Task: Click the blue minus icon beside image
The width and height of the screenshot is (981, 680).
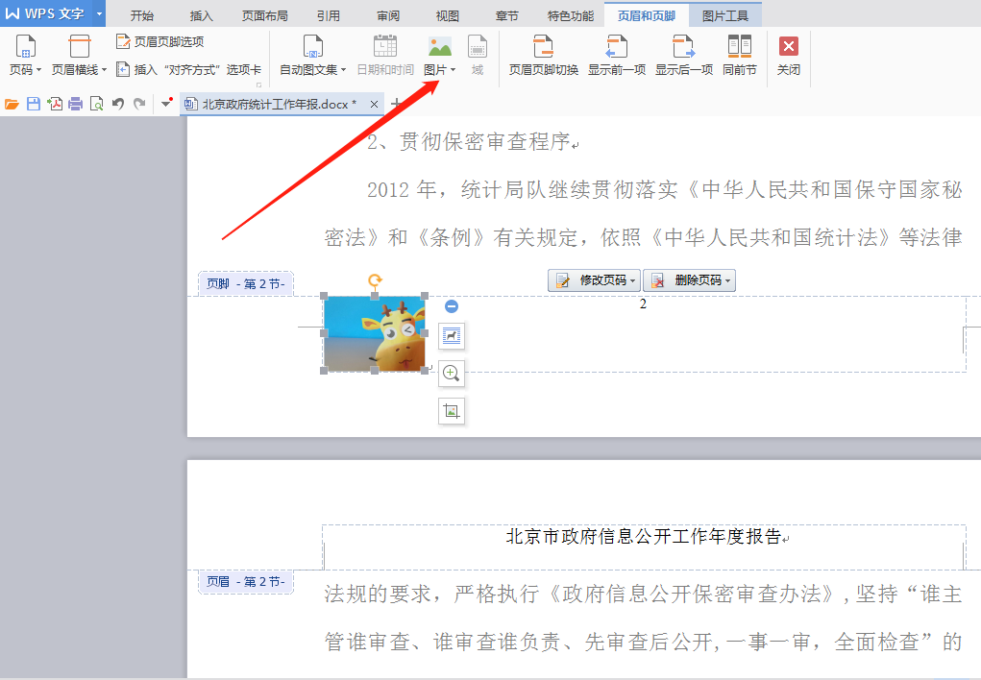Action: pos(451,306)
